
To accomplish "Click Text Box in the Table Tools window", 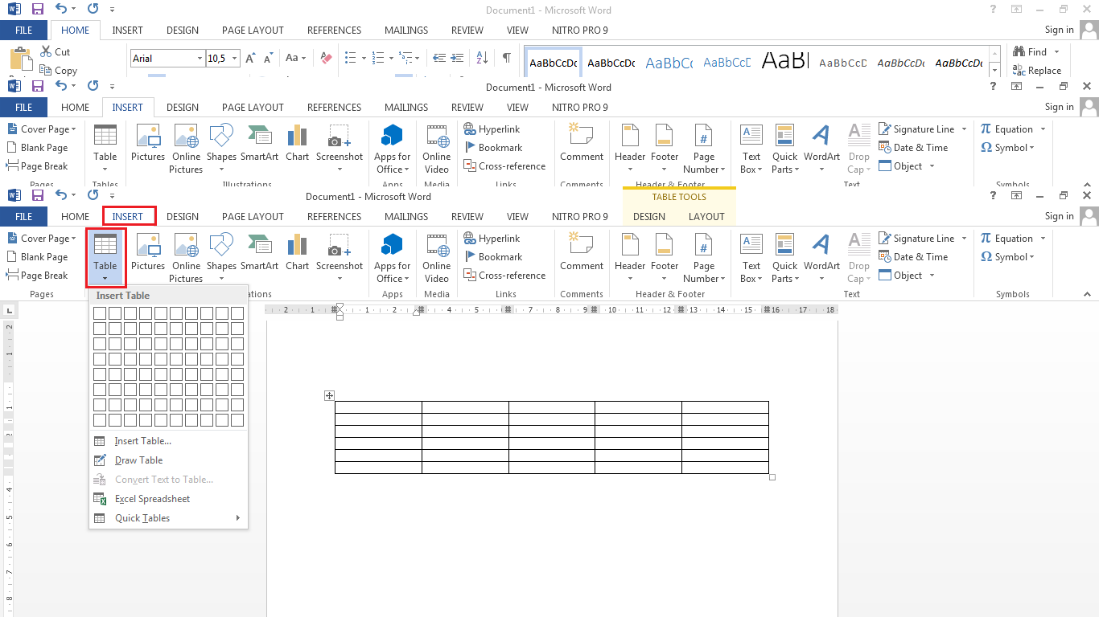I will click(x=751, y=259).
